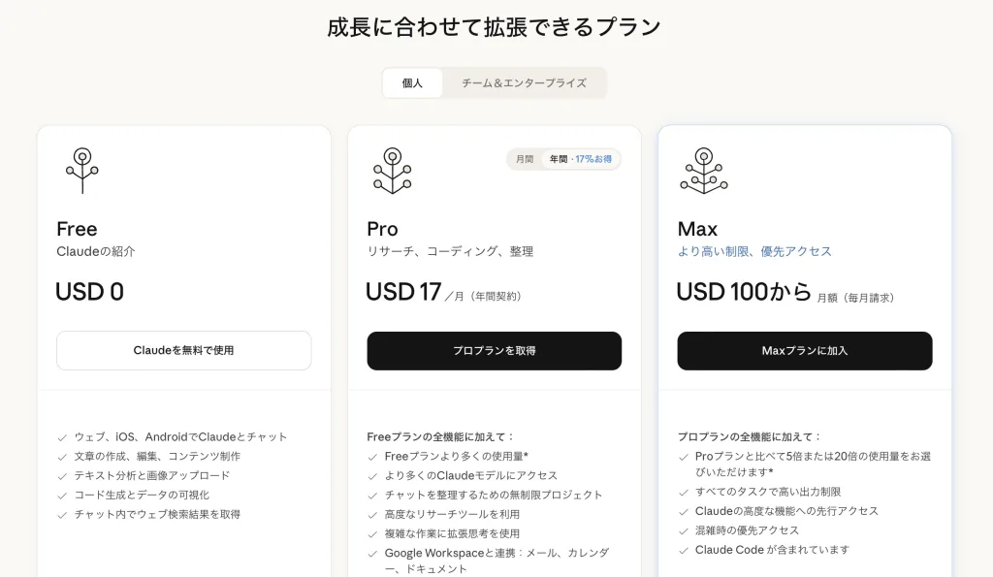Click the 成長に合わせて拡張できるプラン heading

point(495,27)
